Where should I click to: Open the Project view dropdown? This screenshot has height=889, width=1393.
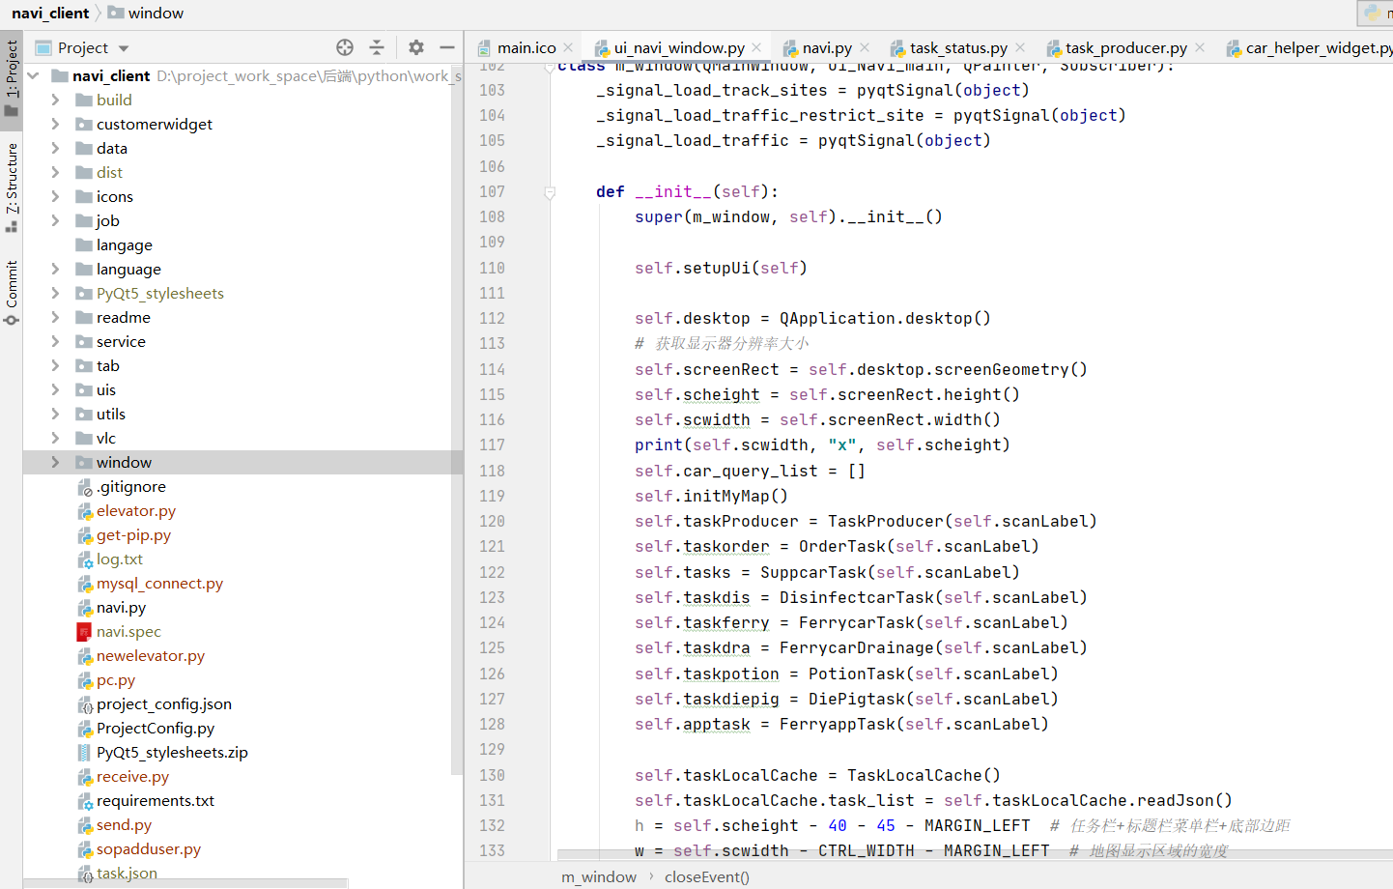[124, 48]
